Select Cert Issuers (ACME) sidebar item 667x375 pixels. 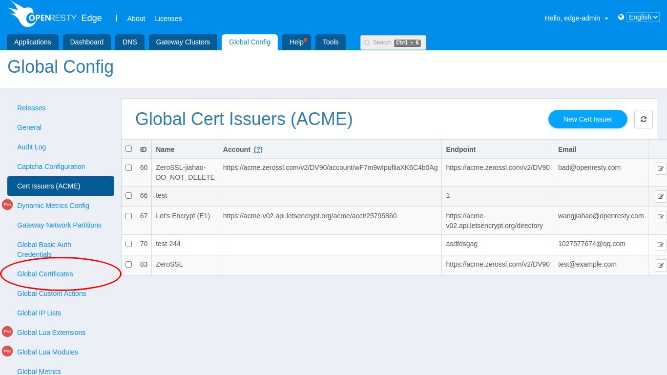[x=61, y=186]
